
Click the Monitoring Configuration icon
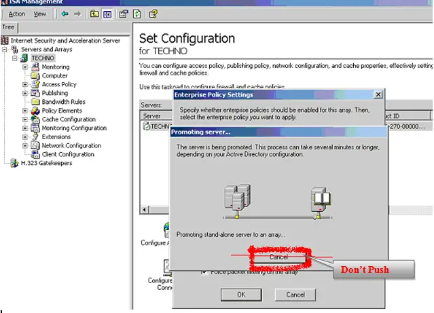coord(35,128)
